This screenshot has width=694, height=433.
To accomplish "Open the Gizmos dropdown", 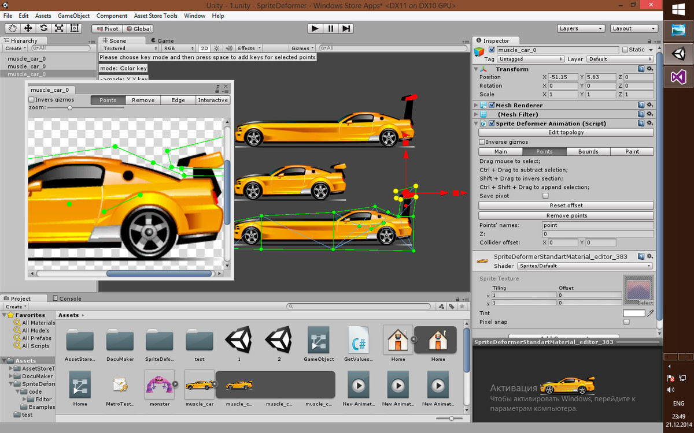I will (x=303, y=48).
